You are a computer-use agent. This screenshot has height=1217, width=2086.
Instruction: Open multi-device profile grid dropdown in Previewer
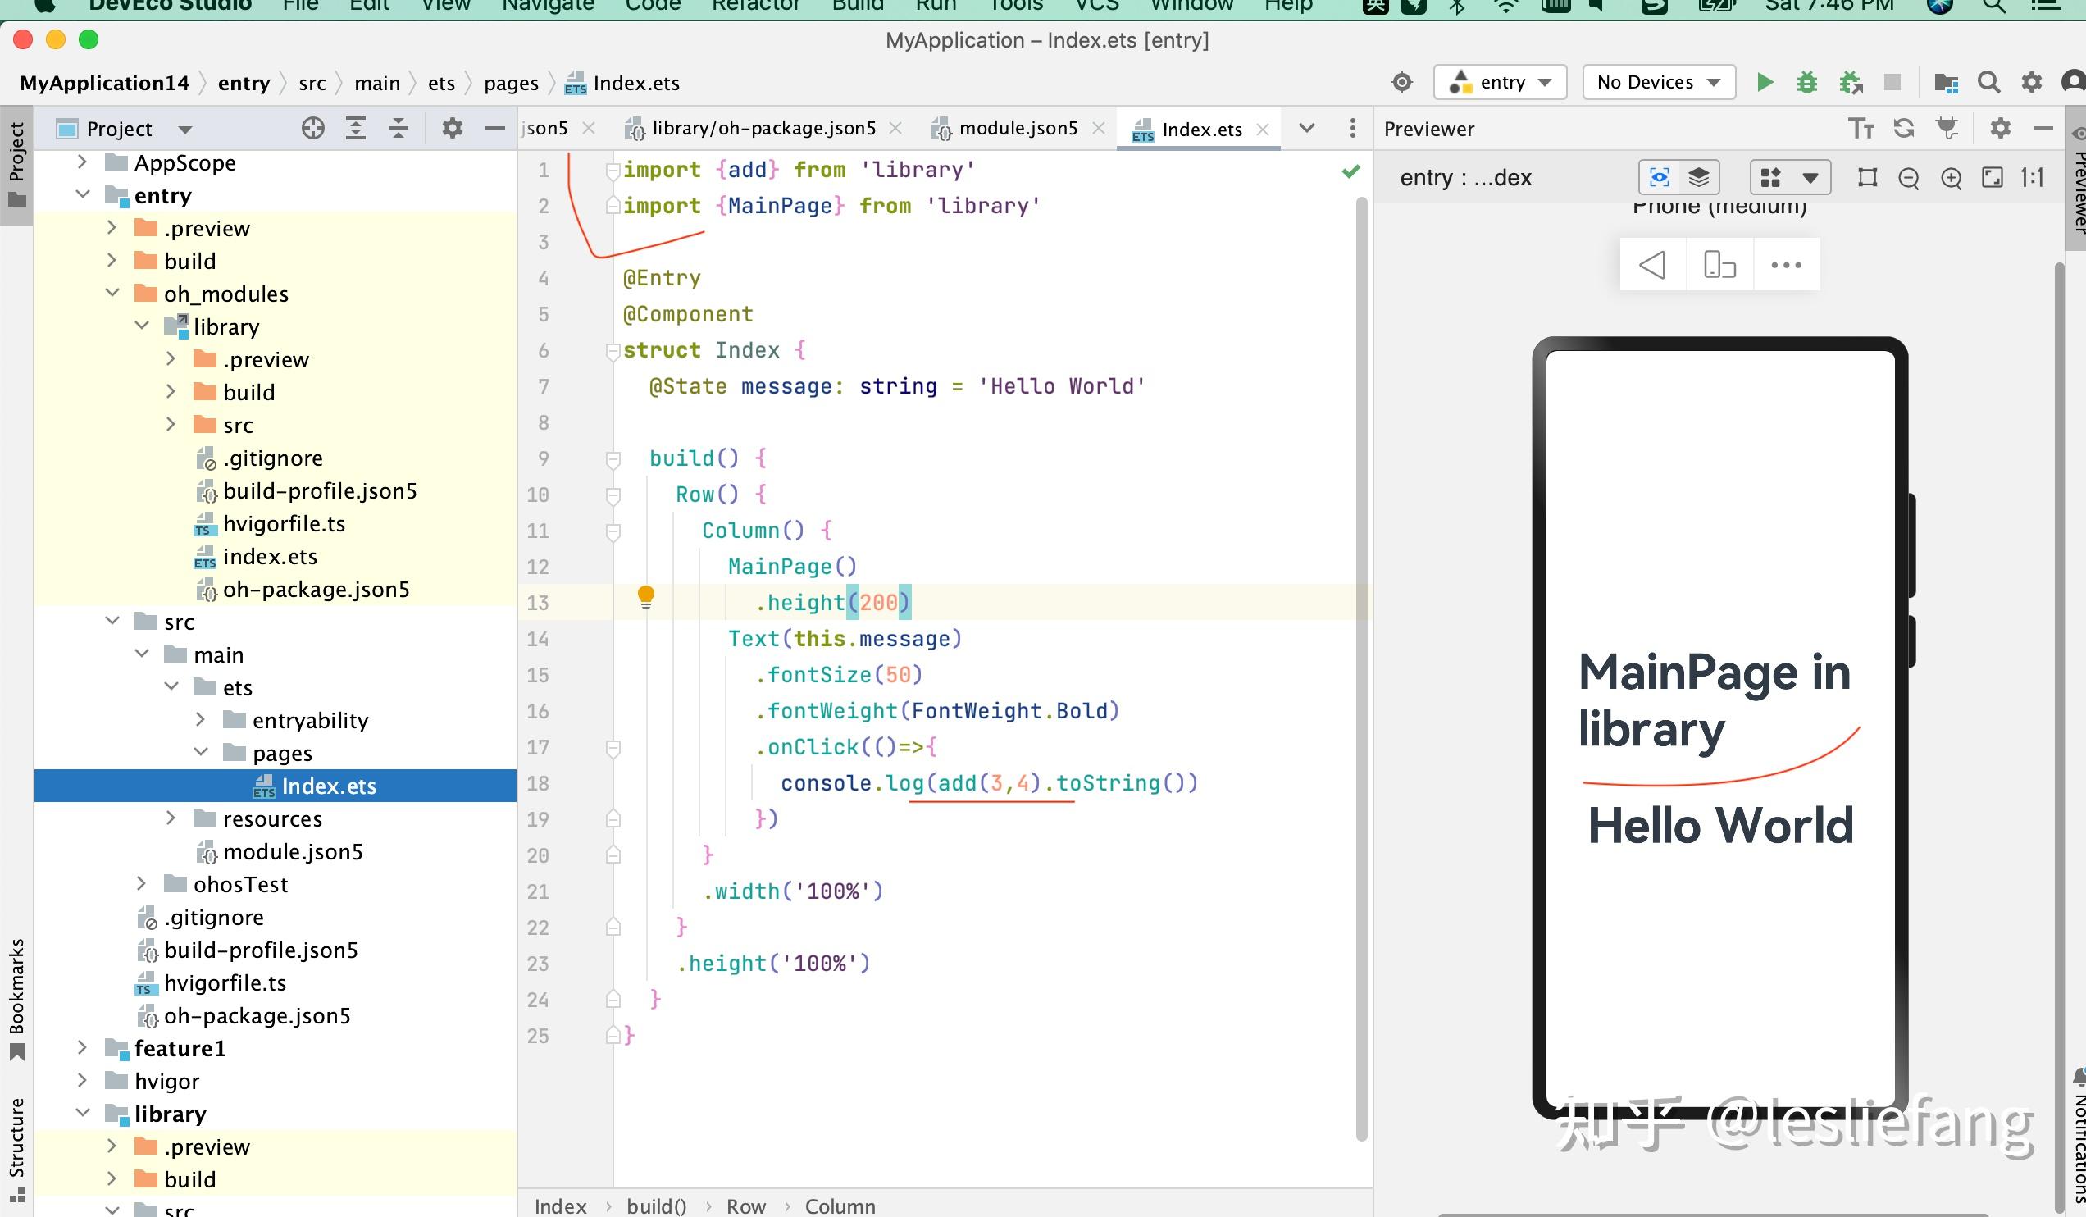pyautogui.click(x=1790, y=177)
